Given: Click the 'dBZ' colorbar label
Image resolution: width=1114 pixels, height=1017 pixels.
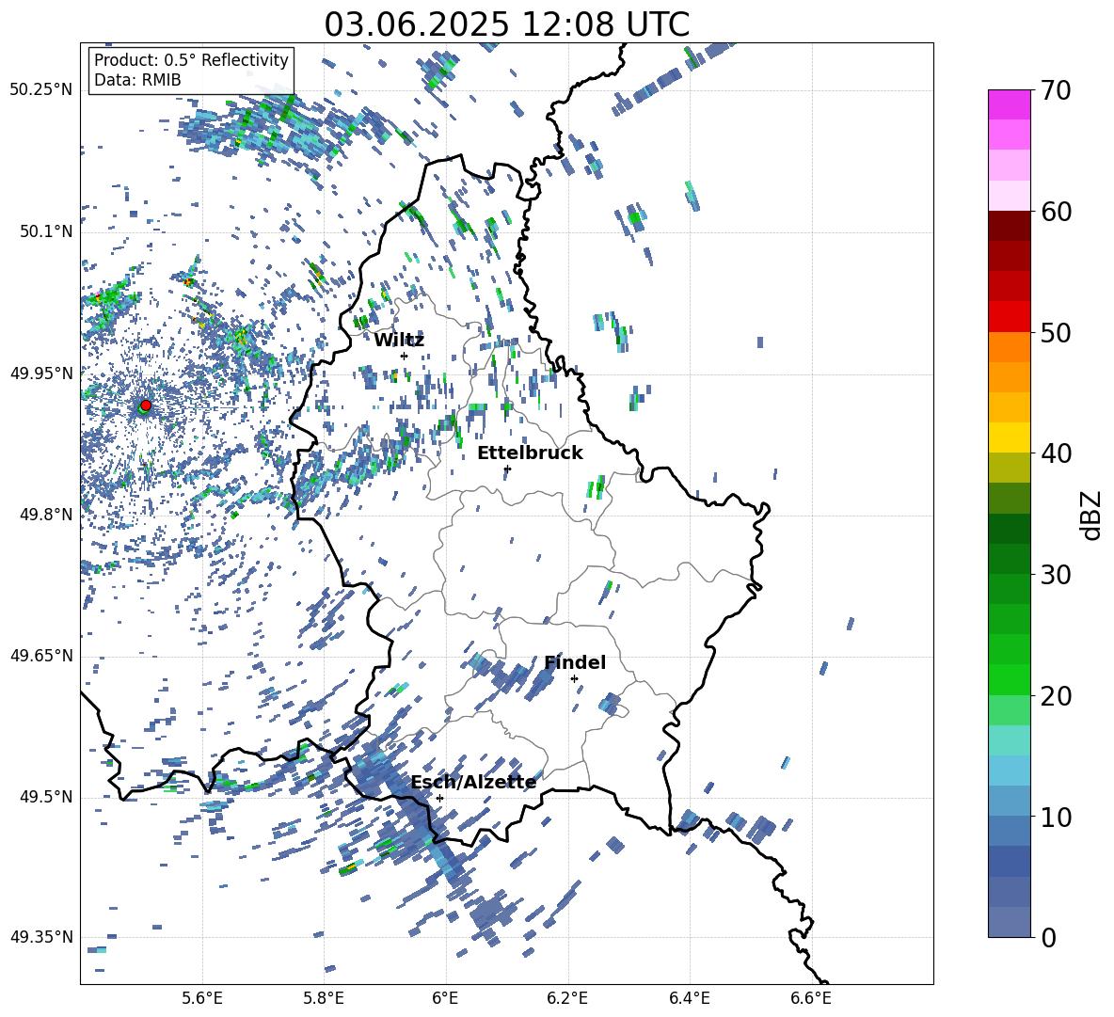Looking at the screenshot, I should pyautogui.click(x=1090, y=515).
